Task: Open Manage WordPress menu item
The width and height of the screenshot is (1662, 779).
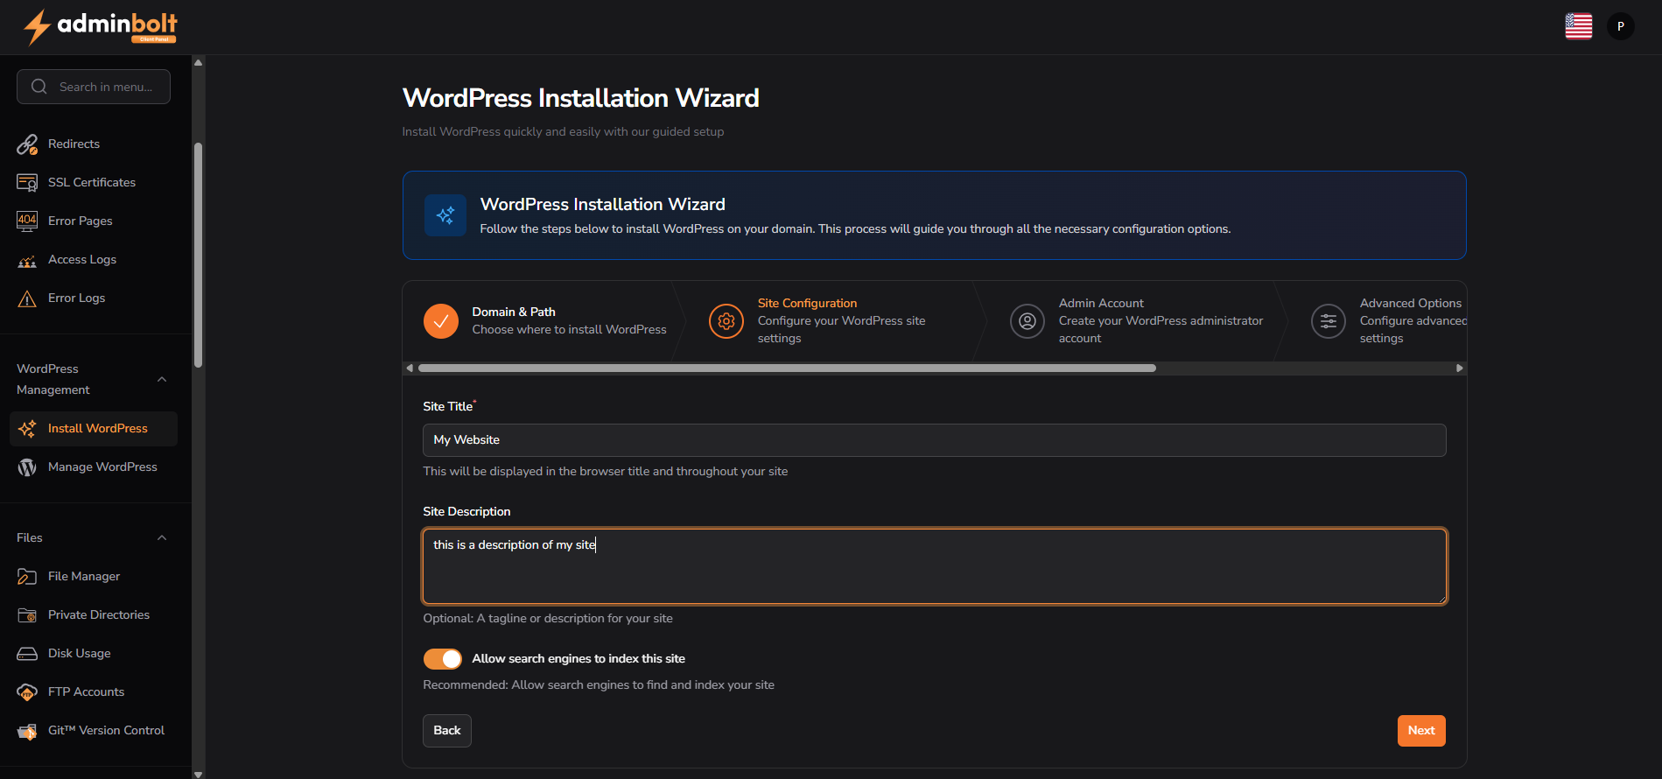Action: pyautogui.click(x=94, y=467)
